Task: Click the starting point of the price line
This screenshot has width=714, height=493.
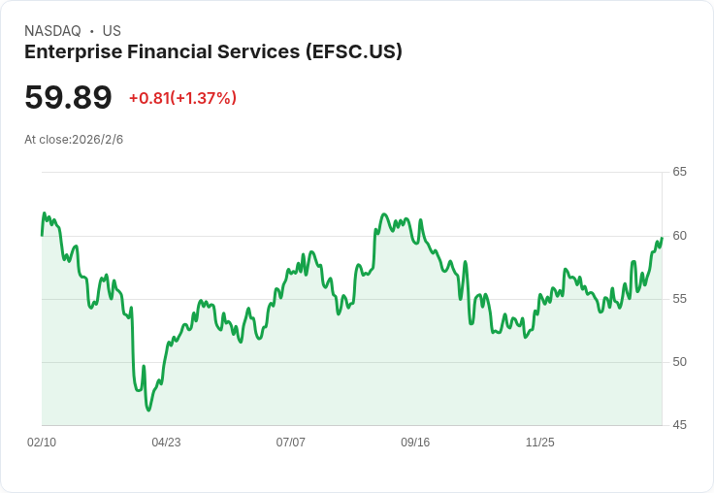Action: pyautogui.click(x=42, y=235)
